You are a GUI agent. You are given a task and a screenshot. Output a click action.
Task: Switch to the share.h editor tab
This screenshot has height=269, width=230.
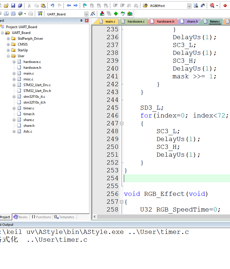click(x=190, y=21)
